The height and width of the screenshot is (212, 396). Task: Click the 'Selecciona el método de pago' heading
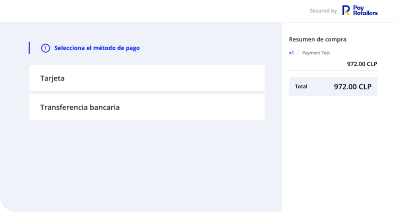tap(97, 48)
